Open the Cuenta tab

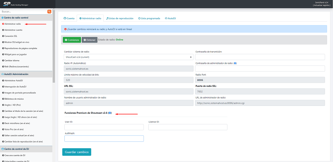click(x=69, y=18)
